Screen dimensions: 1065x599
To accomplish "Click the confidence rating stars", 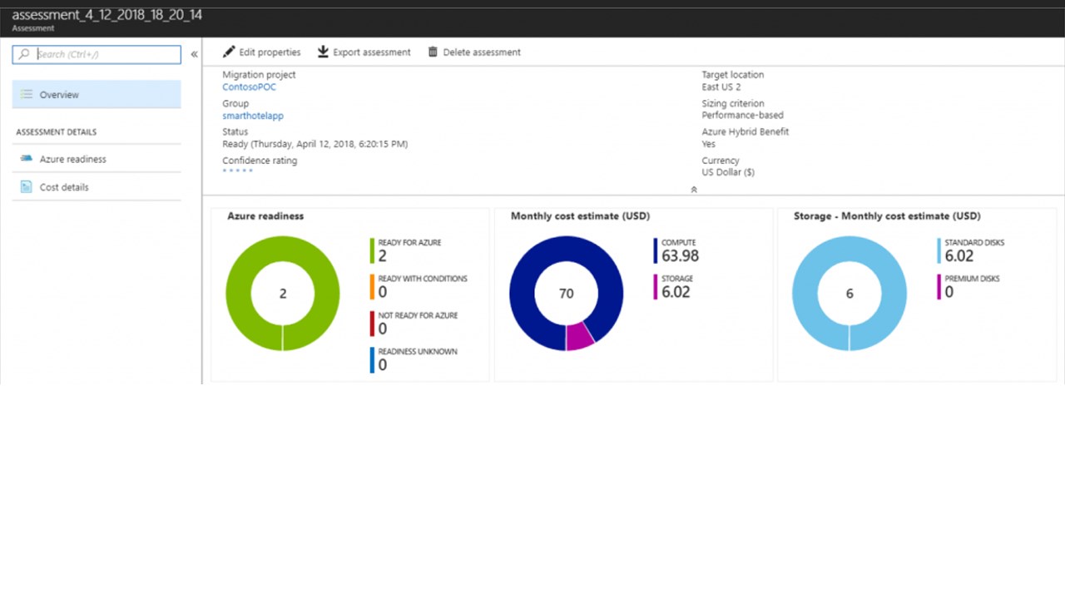I will [237, 171].
